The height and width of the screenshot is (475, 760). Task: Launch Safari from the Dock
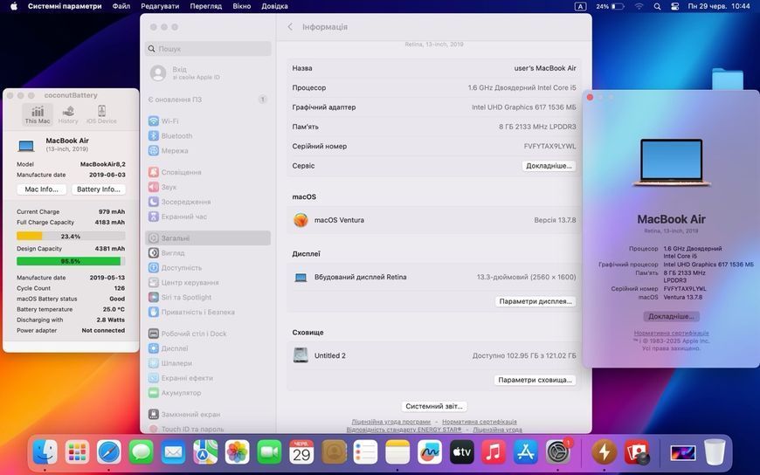tap(109, 451)
